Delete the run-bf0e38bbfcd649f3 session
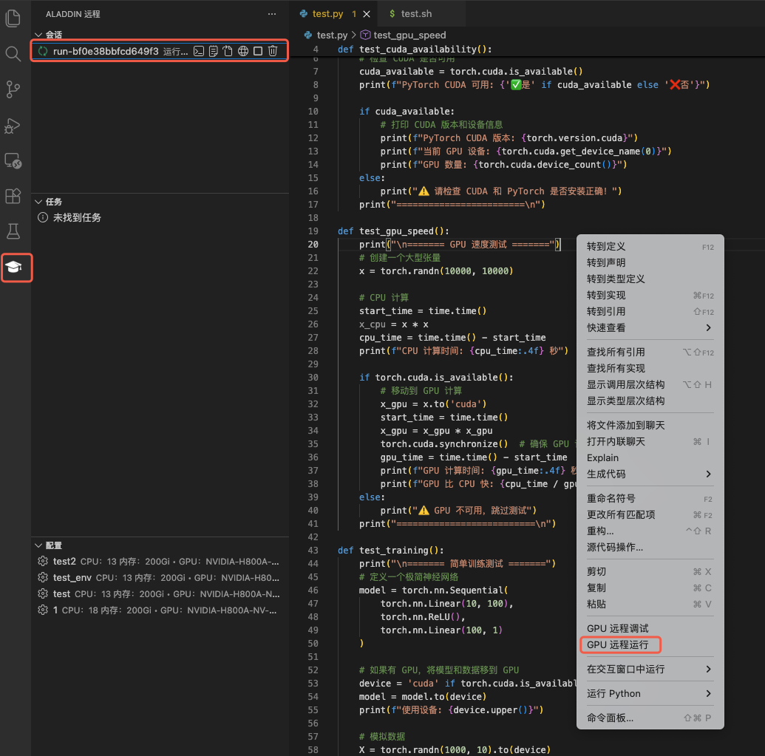Screen dimensions: 765x756 [x=273, y=51]
